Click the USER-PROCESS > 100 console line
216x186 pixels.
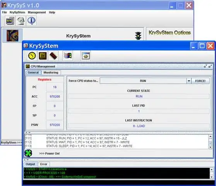(x=45, y=173)
